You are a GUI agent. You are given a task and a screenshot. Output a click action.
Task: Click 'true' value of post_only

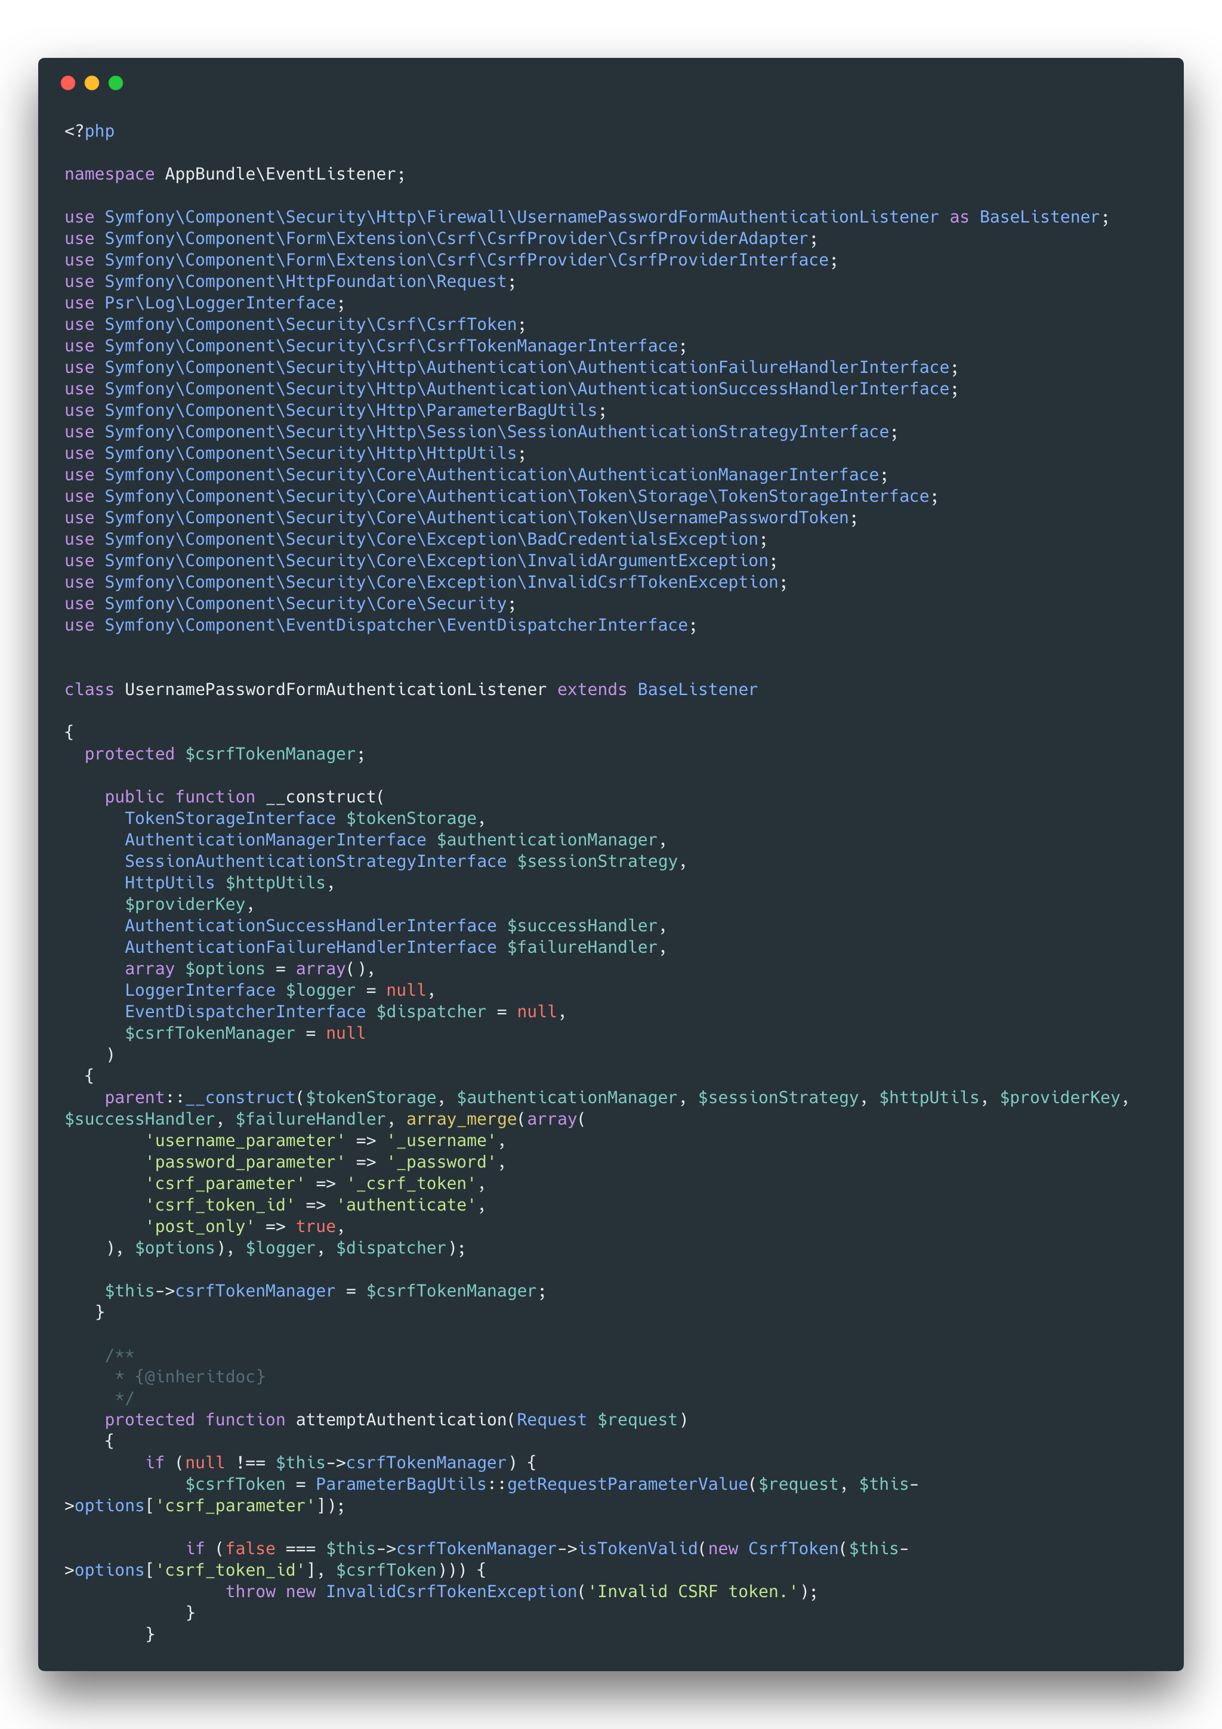[316, 1227]
